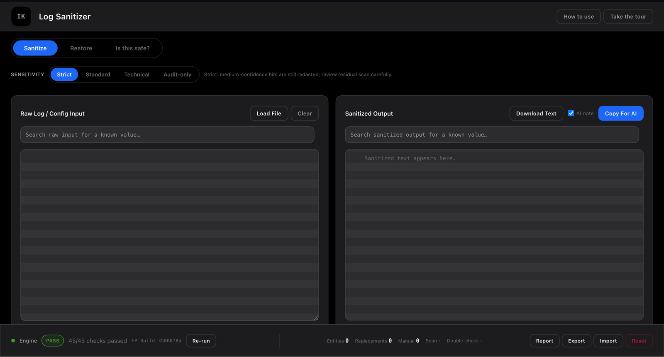Click the Load File button
Viewport: 664px width, 357px height.
click(269, 113)
